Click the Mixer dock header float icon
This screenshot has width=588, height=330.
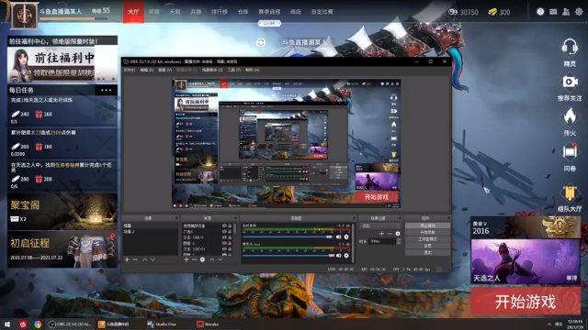pos(354,218)
